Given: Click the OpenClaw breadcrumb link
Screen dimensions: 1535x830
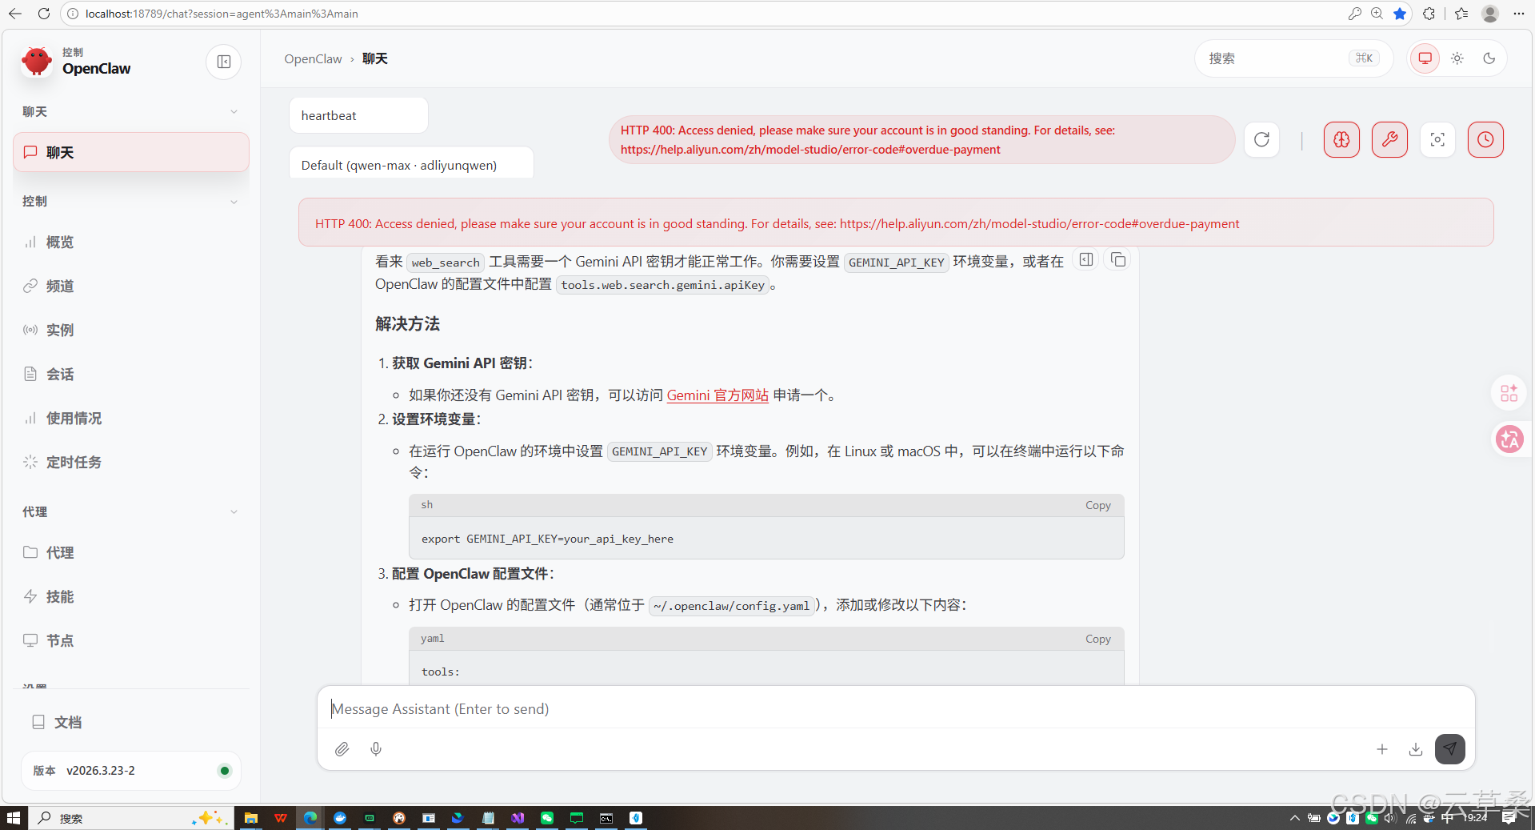Looking at the screenshot, I should [x=313, y=58].
